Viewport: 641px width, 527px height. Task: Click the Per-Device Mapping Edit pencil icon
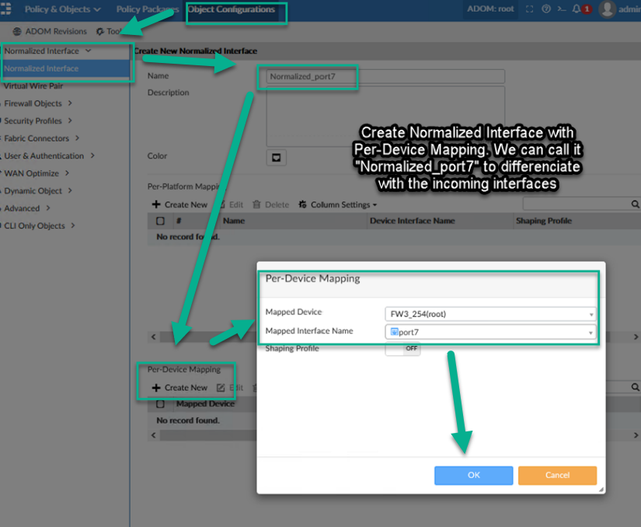point(221,387)
